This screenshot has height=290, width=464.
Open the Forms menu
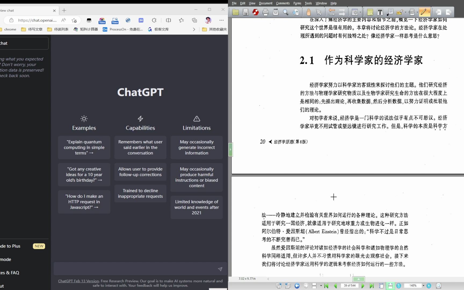pos(297,3)
